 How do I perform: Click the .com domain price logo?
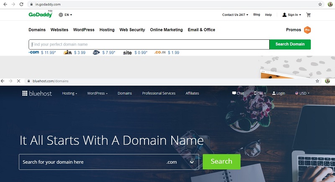point(34,52)
